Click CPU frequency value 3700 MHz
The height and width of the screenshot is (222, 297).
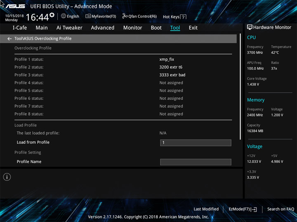[x=255, y=53]
